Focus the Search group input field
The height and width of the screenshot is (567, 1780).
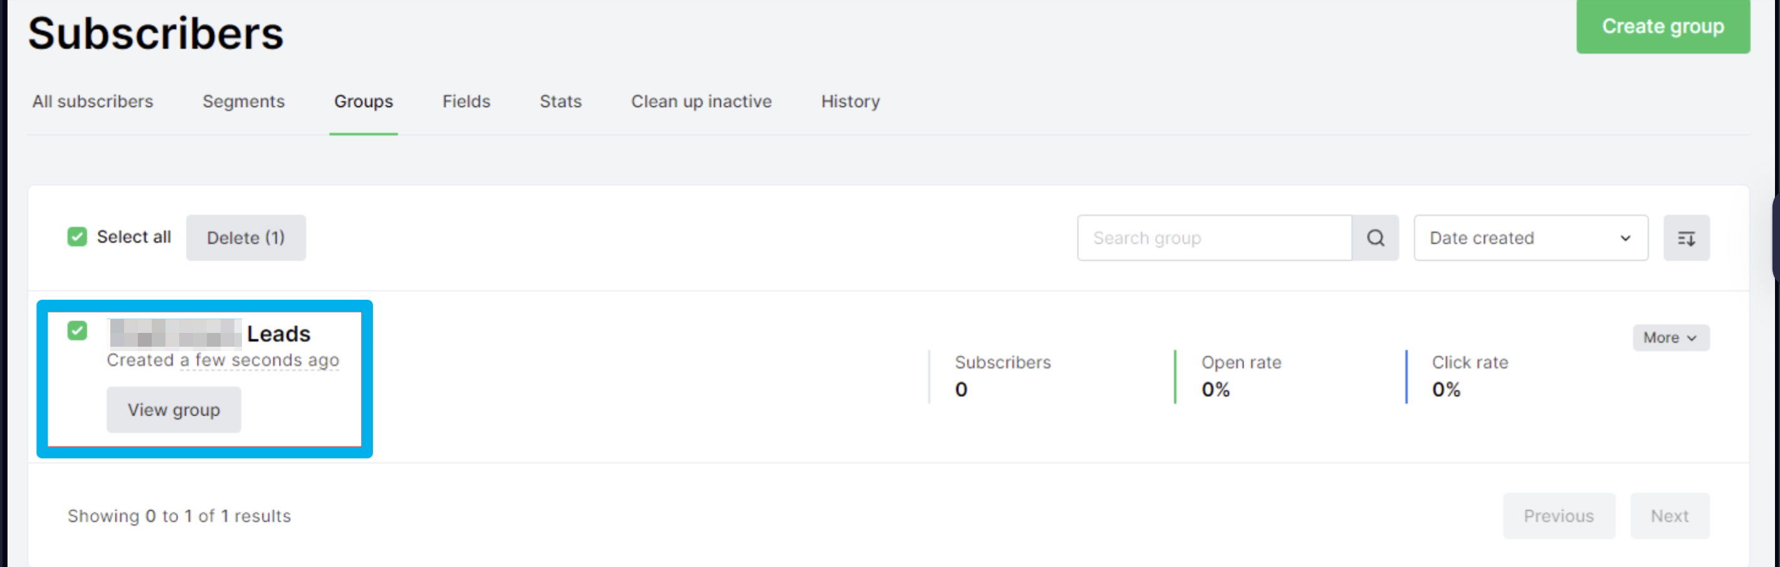(1214, 238)
